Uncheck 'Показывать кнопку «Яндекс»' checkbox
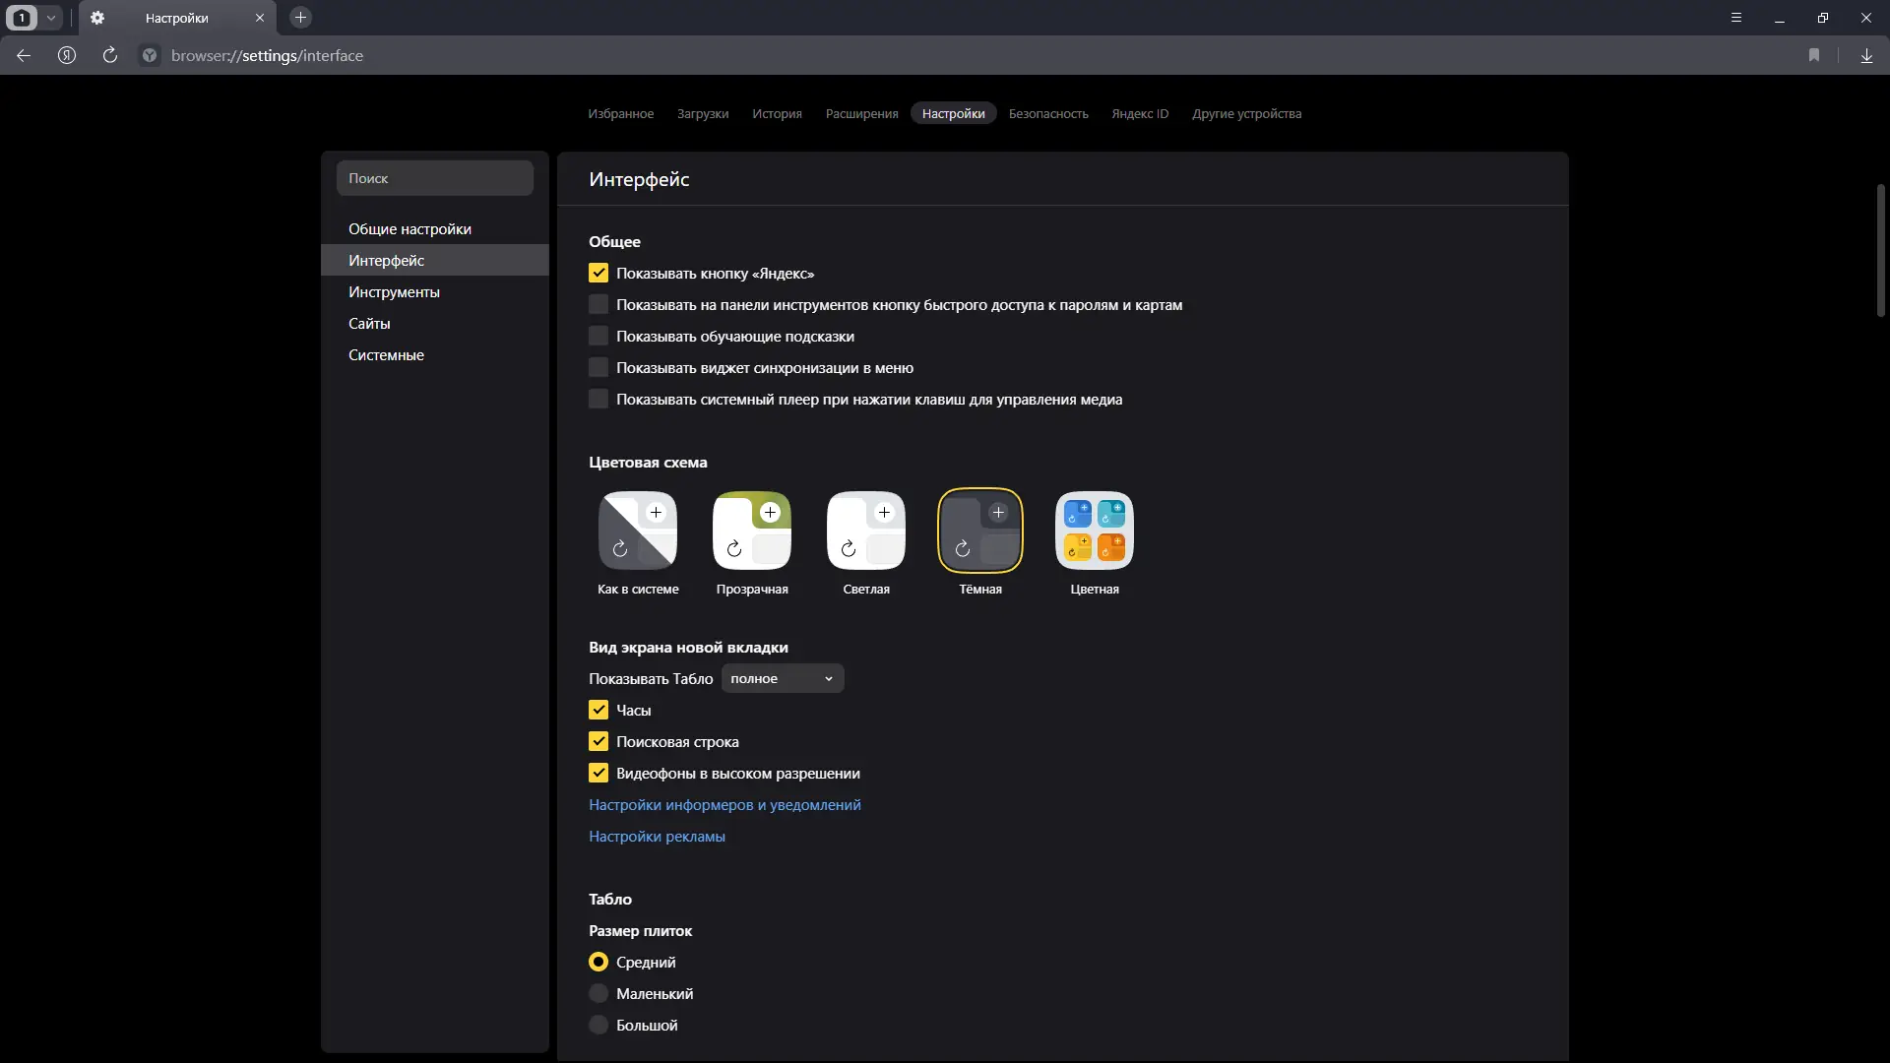This screenshot has width=1890, height=1063. [x=598, y=274]
